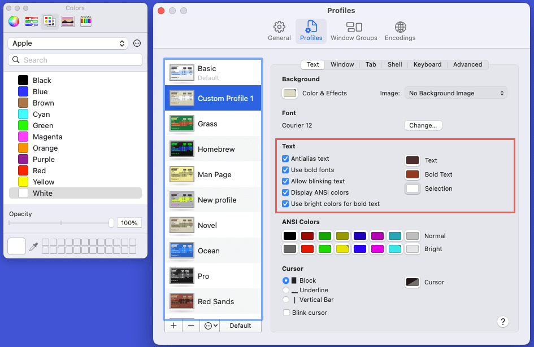Screen dimensions: 534x347
Task: Open the Apple palette dropdown
Action: point(68,43)
